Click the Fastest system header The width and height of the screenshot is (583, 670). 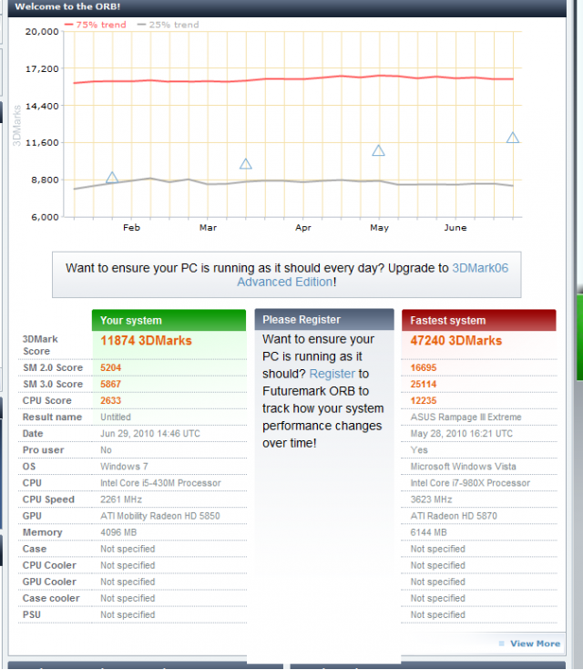click(x=479, y=321)
